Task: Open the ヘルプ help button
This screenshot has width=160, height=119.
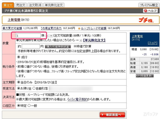Action: pyautogui.click(x=150, y=11)
